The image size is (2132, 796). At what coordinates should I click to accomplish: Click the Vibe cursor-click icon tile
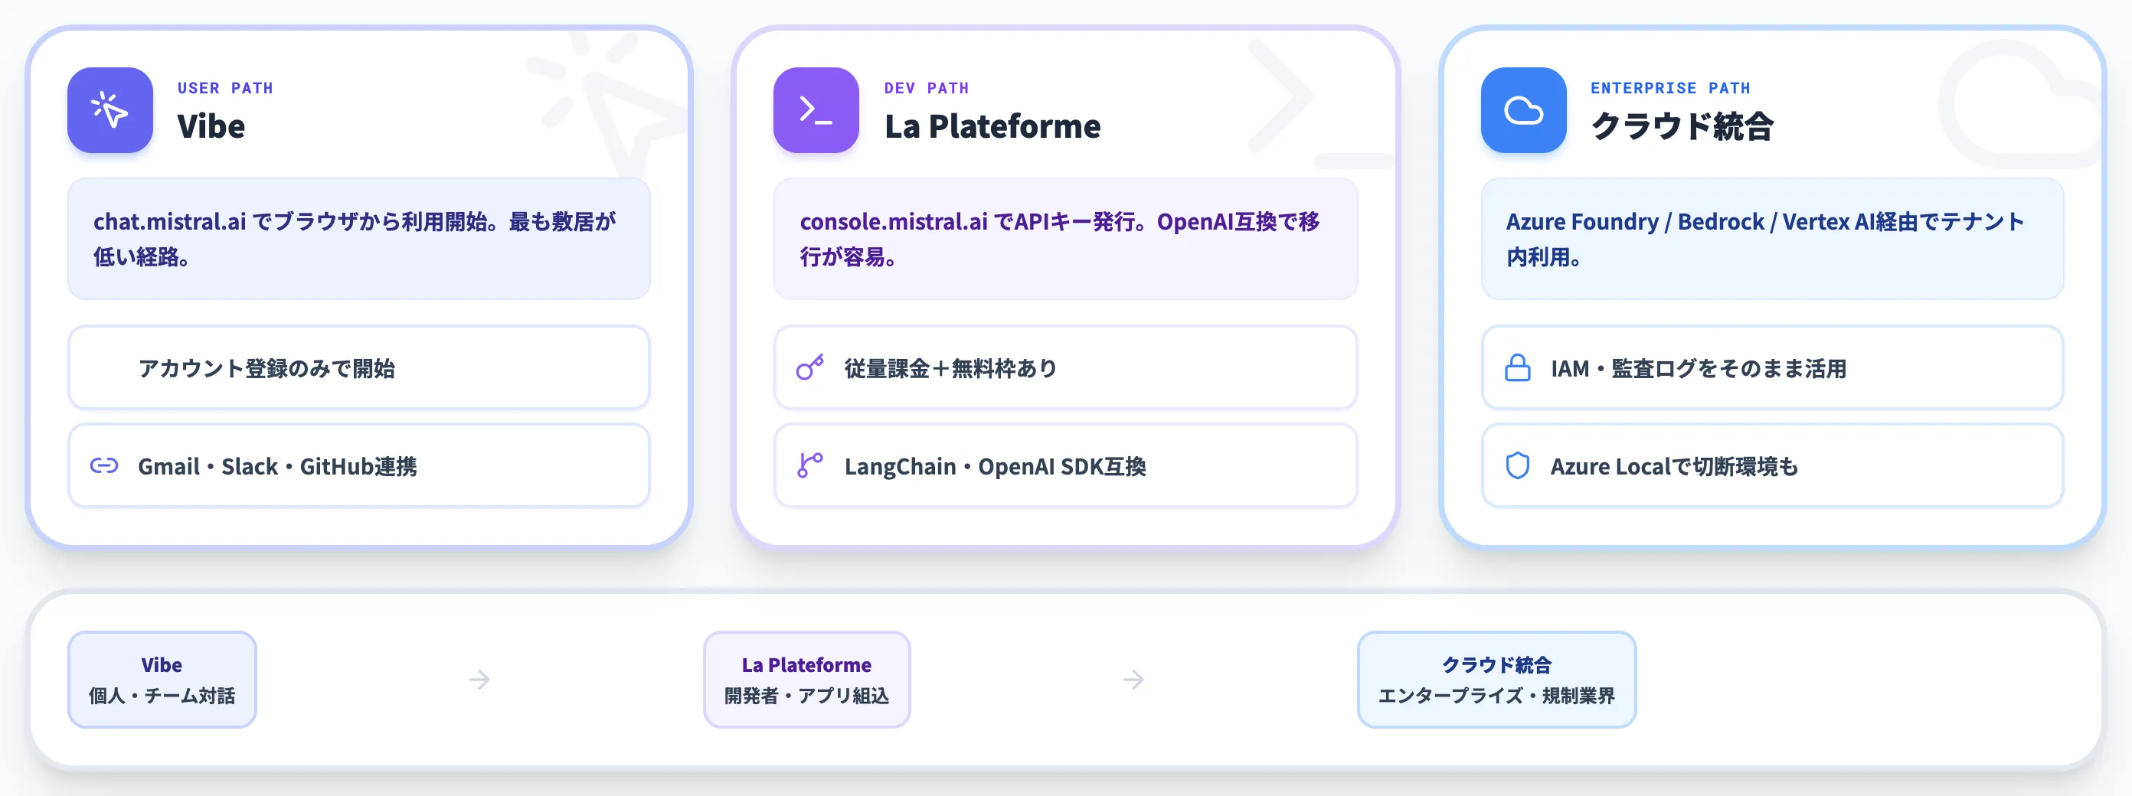click(x=110, y=110)
